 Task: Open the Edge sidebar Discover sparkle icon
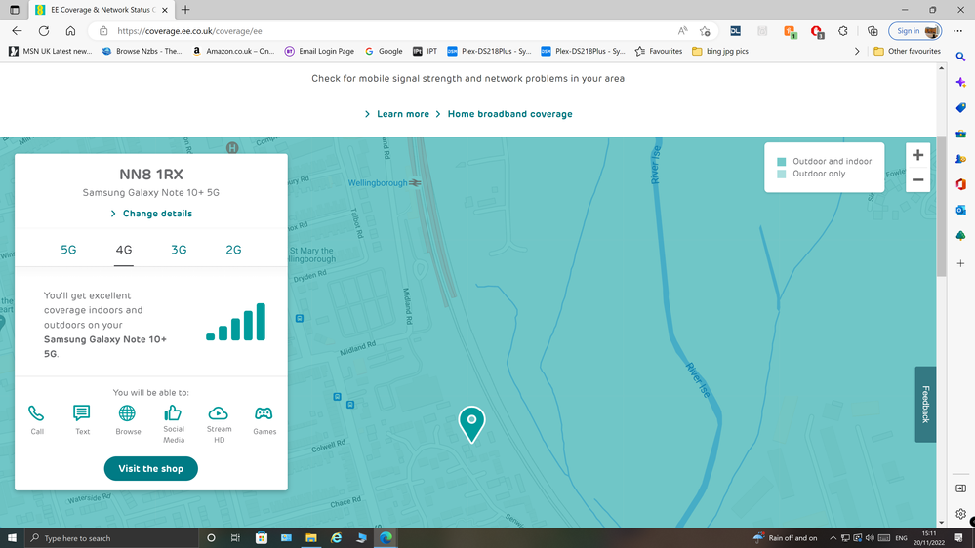point(960,82)
